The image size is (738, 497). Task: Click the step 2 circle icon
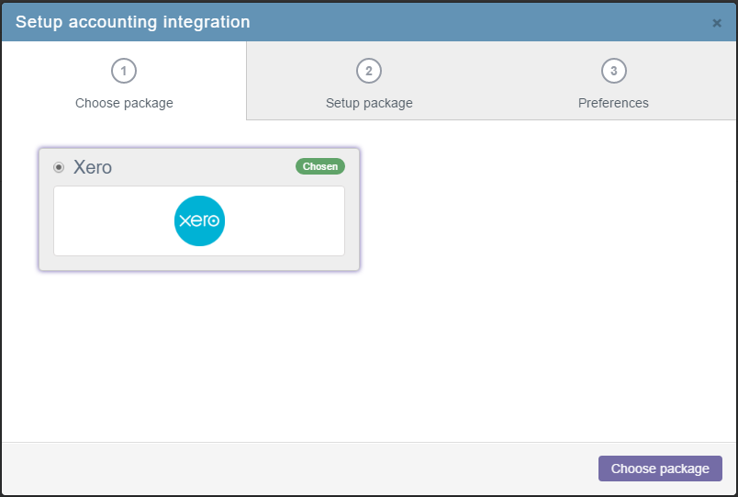pyautogui.click(x=369, y=71)
